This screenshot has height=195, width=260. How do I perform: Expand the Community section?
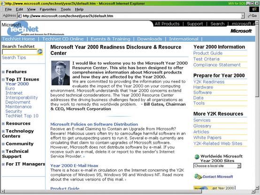click(3, 144)
